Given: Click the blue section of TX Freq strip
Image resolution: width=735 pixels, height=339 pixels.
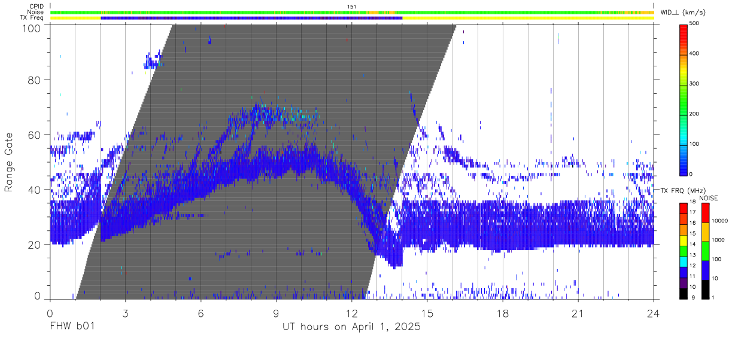Looking at the screenshot, I should 251,18.
